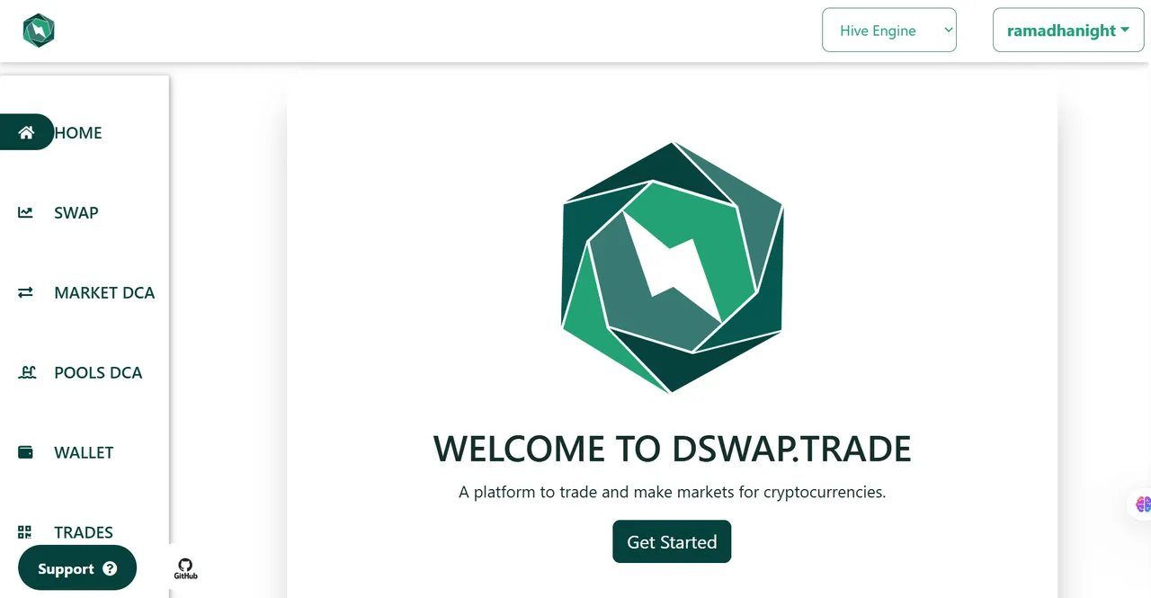This screenshot has width=1151, height=598.
Task: Open the WALLET menu item
Action: point(84,452)
